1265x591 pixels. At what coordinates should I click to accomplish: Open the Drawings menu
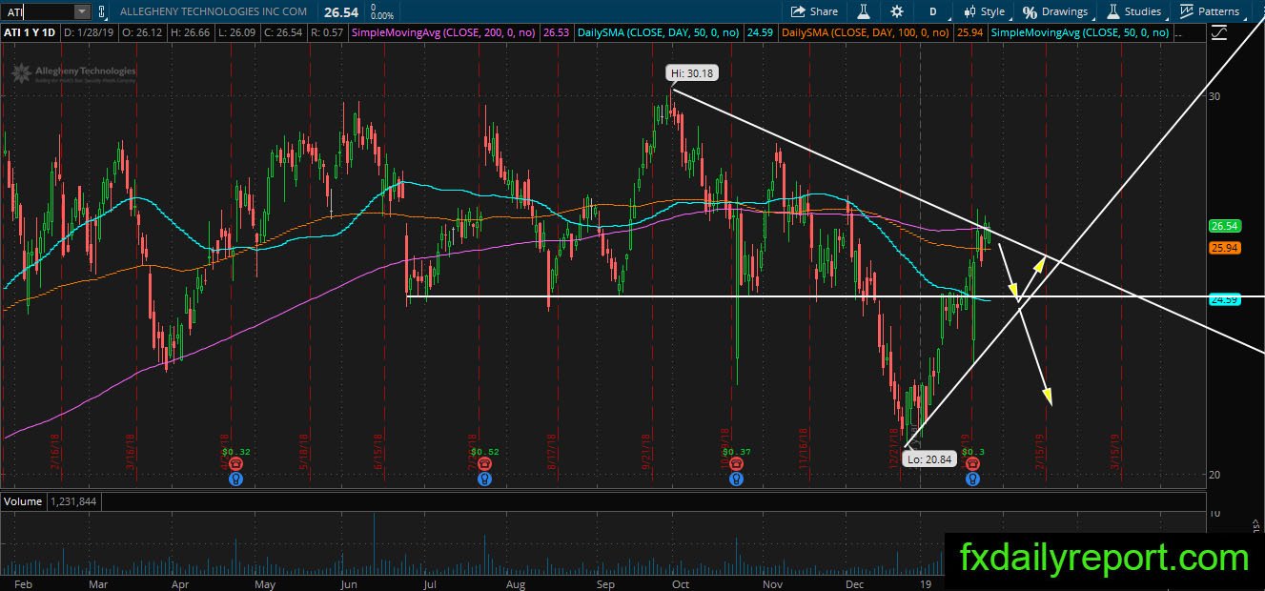[x=1055, y=11]
